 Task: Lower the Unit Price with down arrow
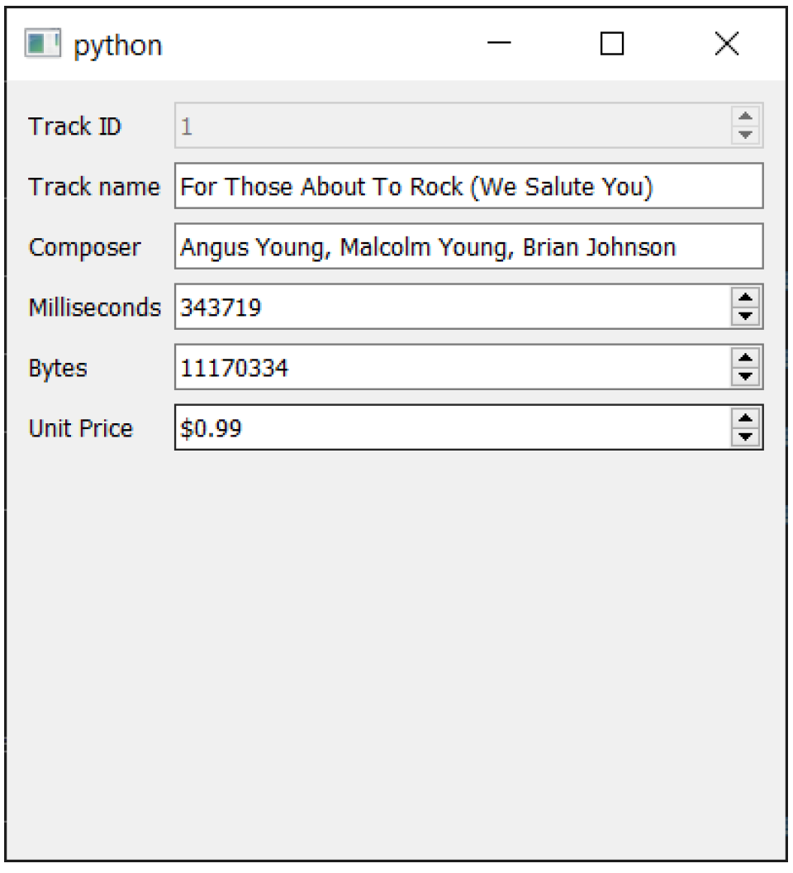click(745, 437)
